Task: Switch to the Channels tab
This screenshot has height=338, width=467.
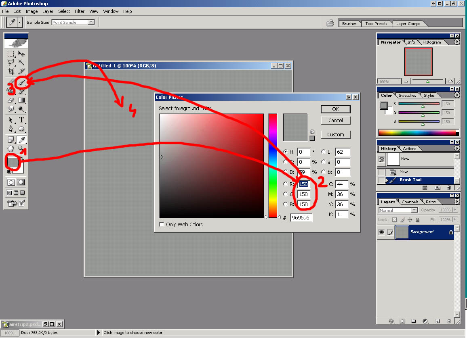Action: 410,202
